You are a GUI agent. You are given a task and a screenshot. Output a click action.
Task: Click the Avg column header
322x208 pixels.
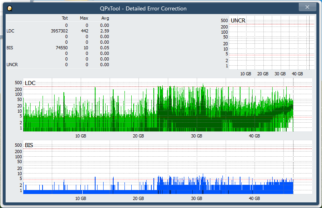click(105, 18)
